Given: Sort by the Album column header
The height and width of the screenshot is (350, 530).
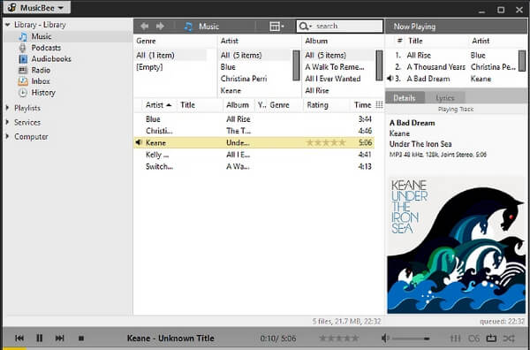Looking at the screenshot, I should point(238,105).
